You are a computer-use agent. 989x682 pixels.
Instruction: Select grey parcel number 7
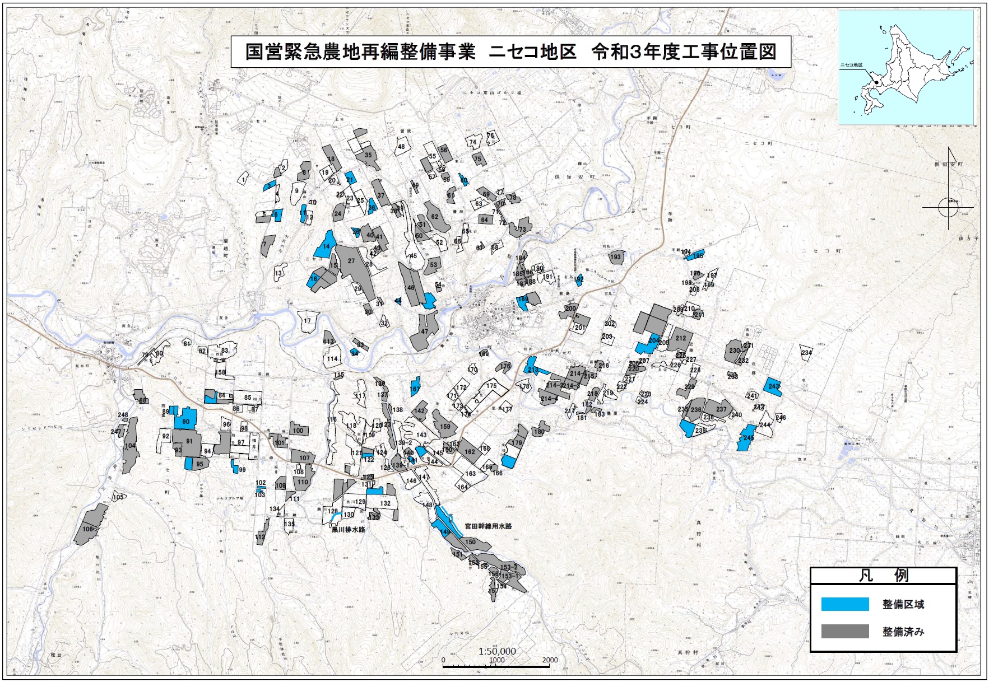click(267, 245)
